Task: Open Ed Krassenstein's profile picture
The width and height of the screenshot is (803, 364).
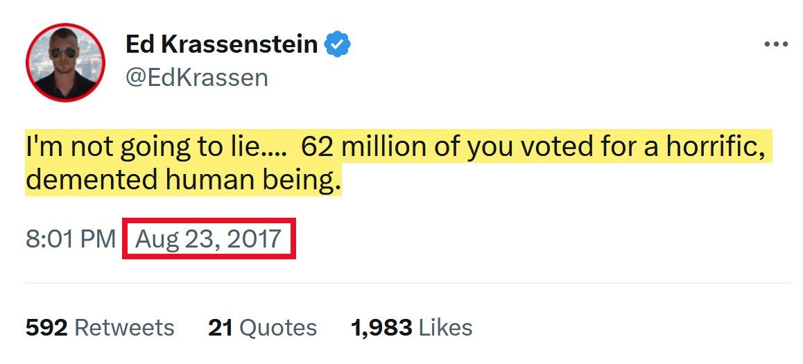Action: click(x=66, y=63)
